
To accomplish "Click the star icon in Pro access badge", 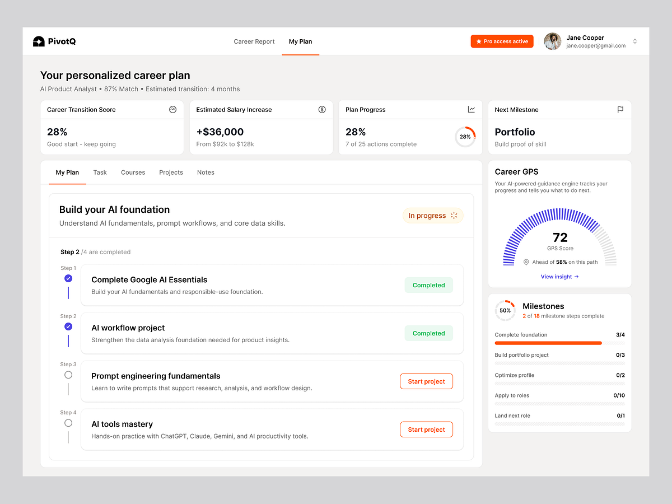I will [x=479, y=41].
